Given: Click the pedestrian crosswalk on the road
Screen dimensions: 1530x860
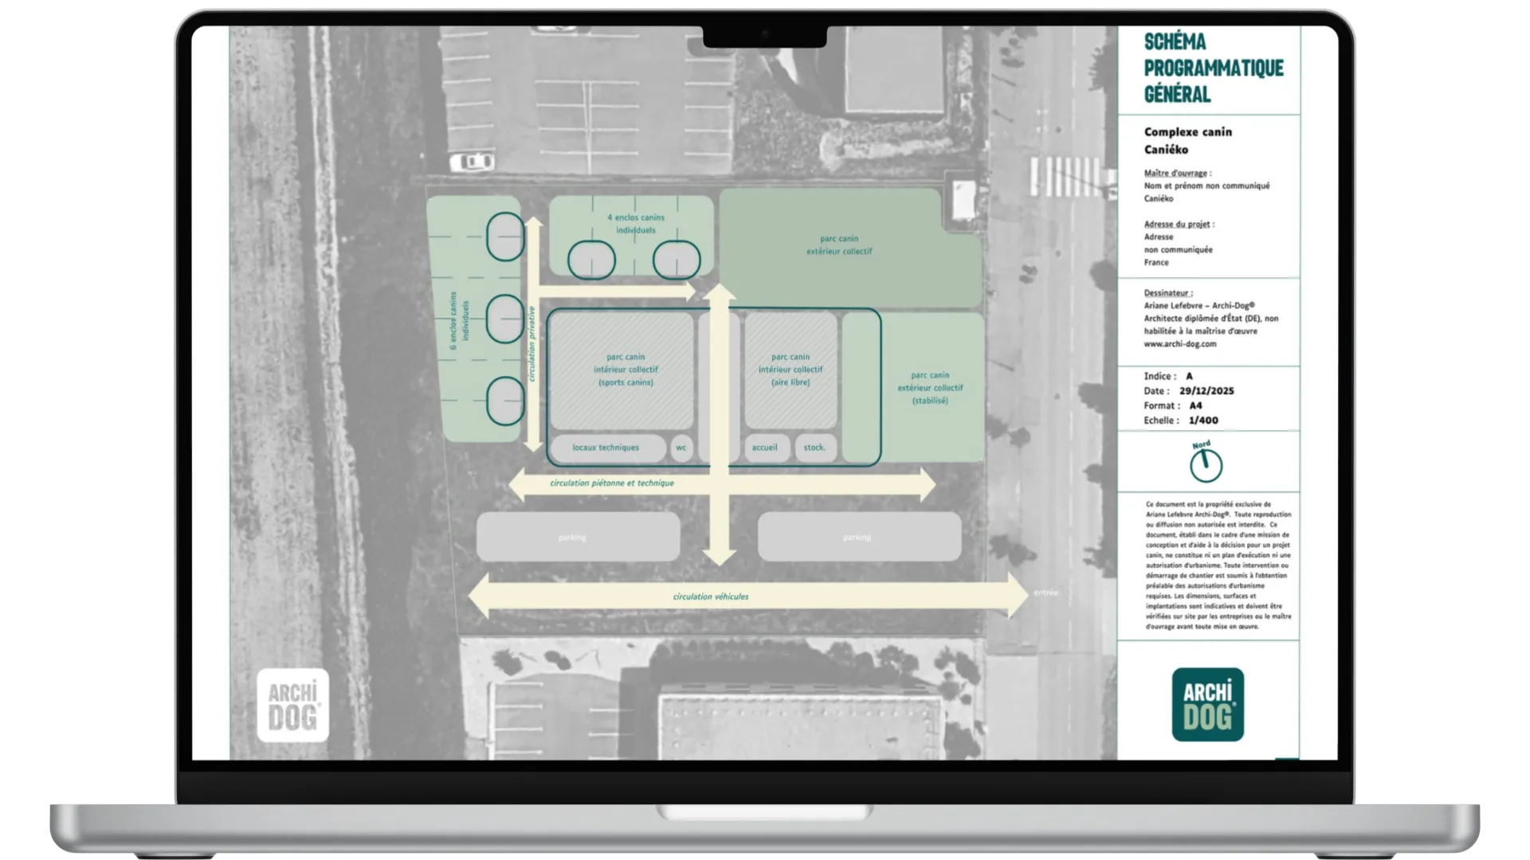Looking at the screenshot, I should click(1066, 177).
